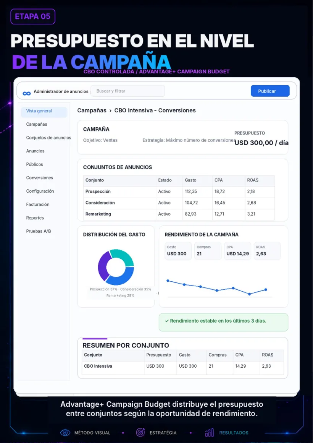Viewport: 313px width, 443px height.
Task: Click the bar chart icon beside Resultados
Action: pos(210,433)
